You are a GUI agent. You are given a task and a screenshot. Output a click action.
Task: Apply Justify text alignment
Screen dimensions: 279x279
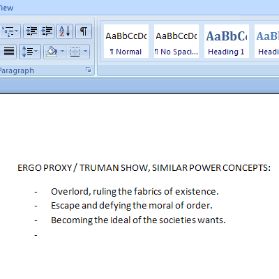pyautogui.click(x=9, y=52)
